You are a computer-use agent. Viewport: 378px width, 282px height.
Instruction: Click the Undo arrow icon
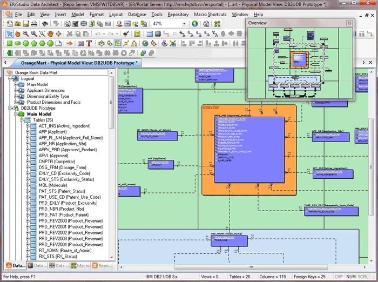tap(98, 34)
